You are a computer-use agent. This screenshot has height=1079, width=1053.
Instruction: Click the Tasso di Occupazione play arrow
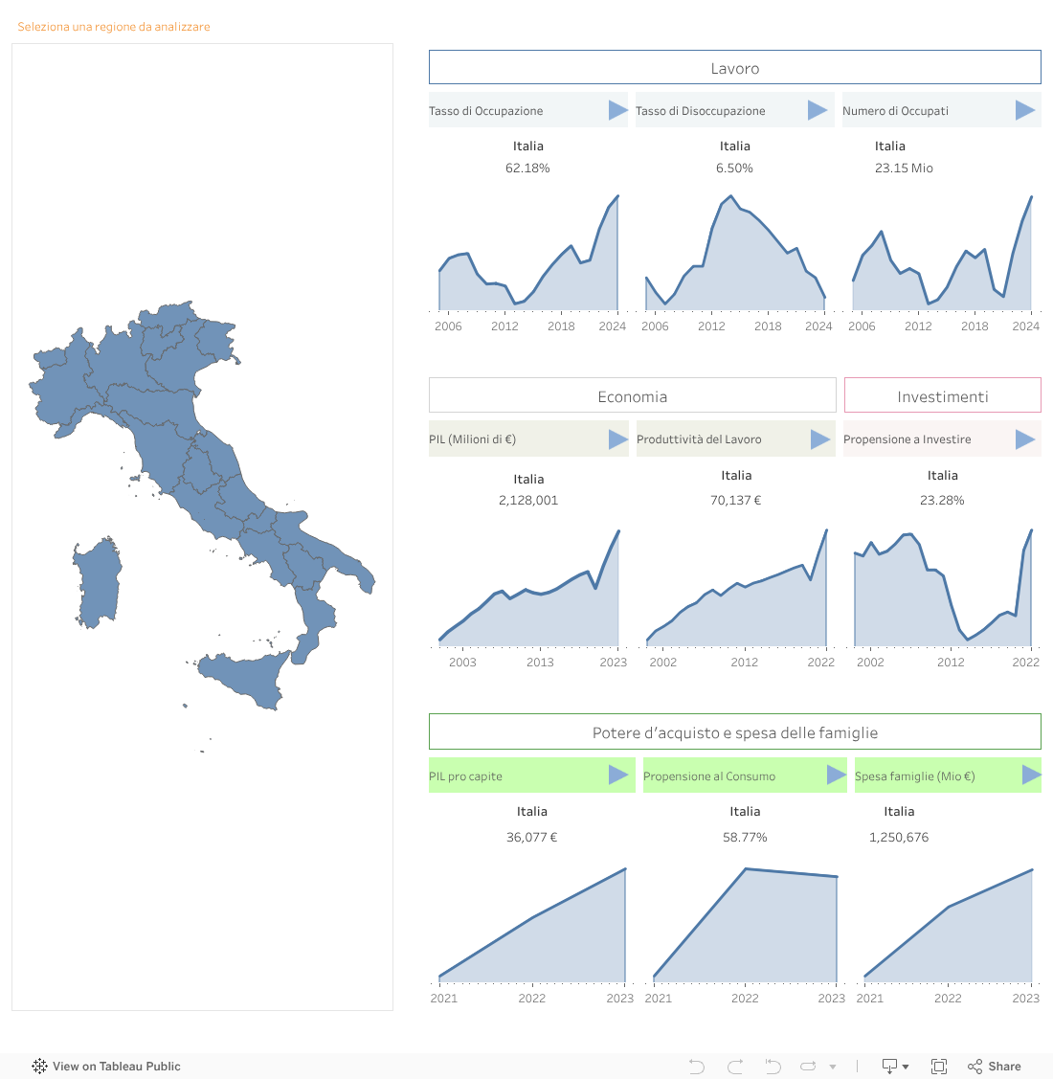(617, 110)
